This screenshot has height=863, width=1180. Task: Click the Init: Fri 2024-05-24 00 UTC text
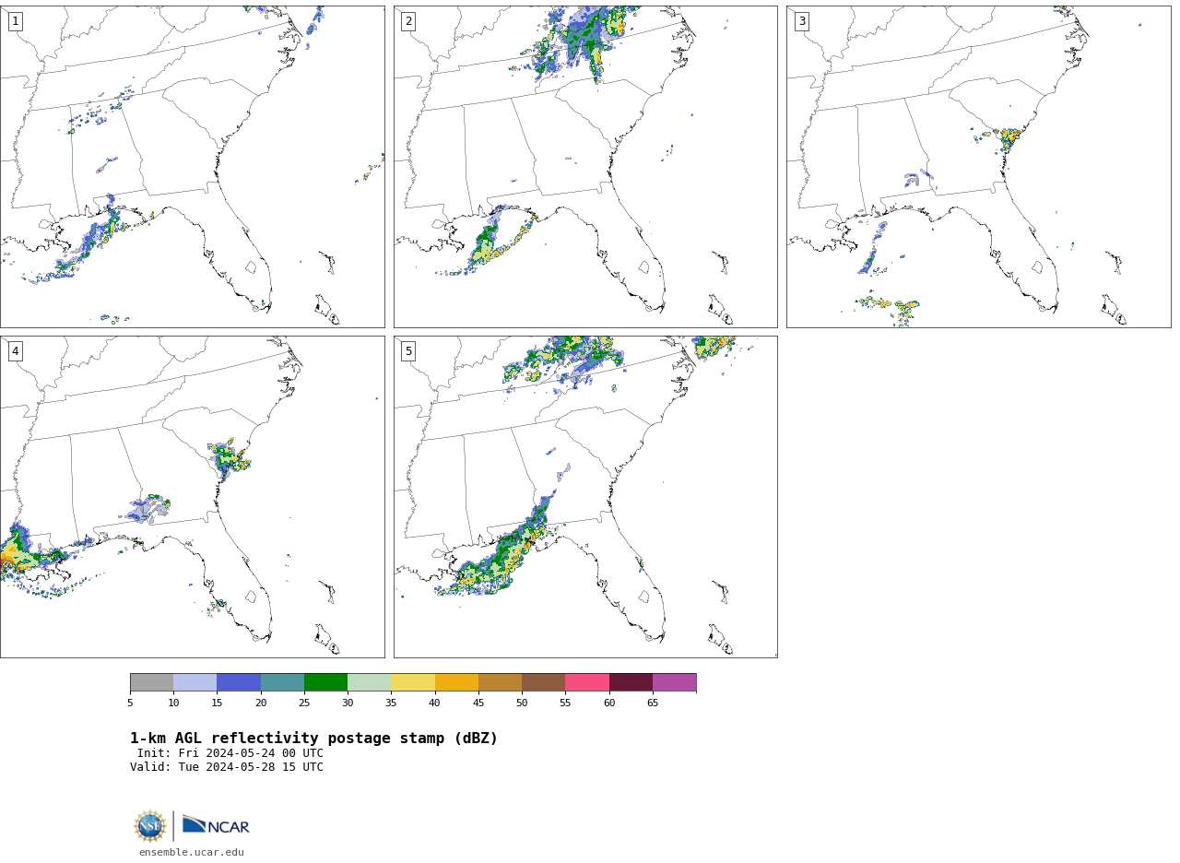click(x=230, y=753)
